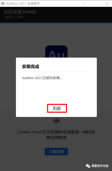Close the installer window with the X
This screenshot has height=171, width=112.
(107, 4)
